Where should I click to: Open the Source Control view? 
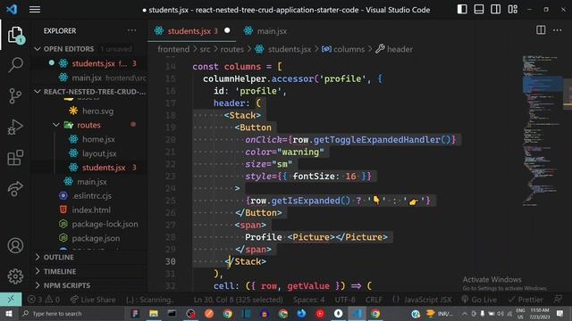[x=15, y=96]
